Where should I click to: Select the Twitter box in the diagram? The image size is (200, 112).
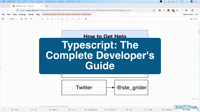[x=84, y=87]
